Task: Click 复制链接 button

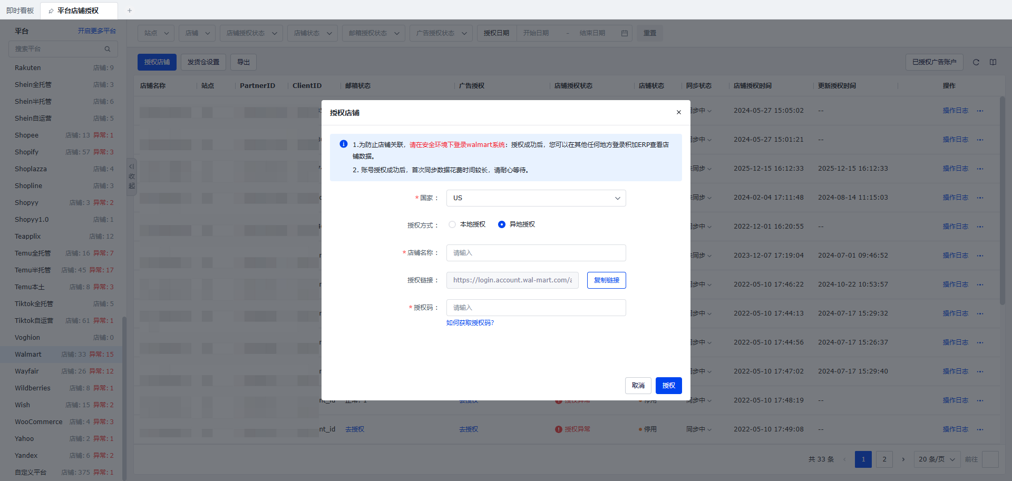Action: [x=607, y=280]
